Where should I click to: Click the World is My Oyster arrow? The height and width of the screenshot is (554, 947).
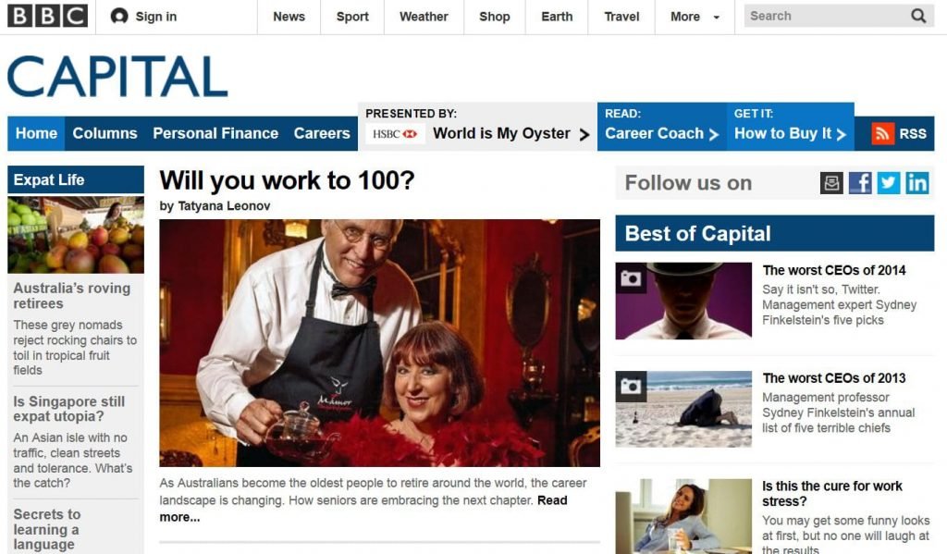tap(584, 135)
